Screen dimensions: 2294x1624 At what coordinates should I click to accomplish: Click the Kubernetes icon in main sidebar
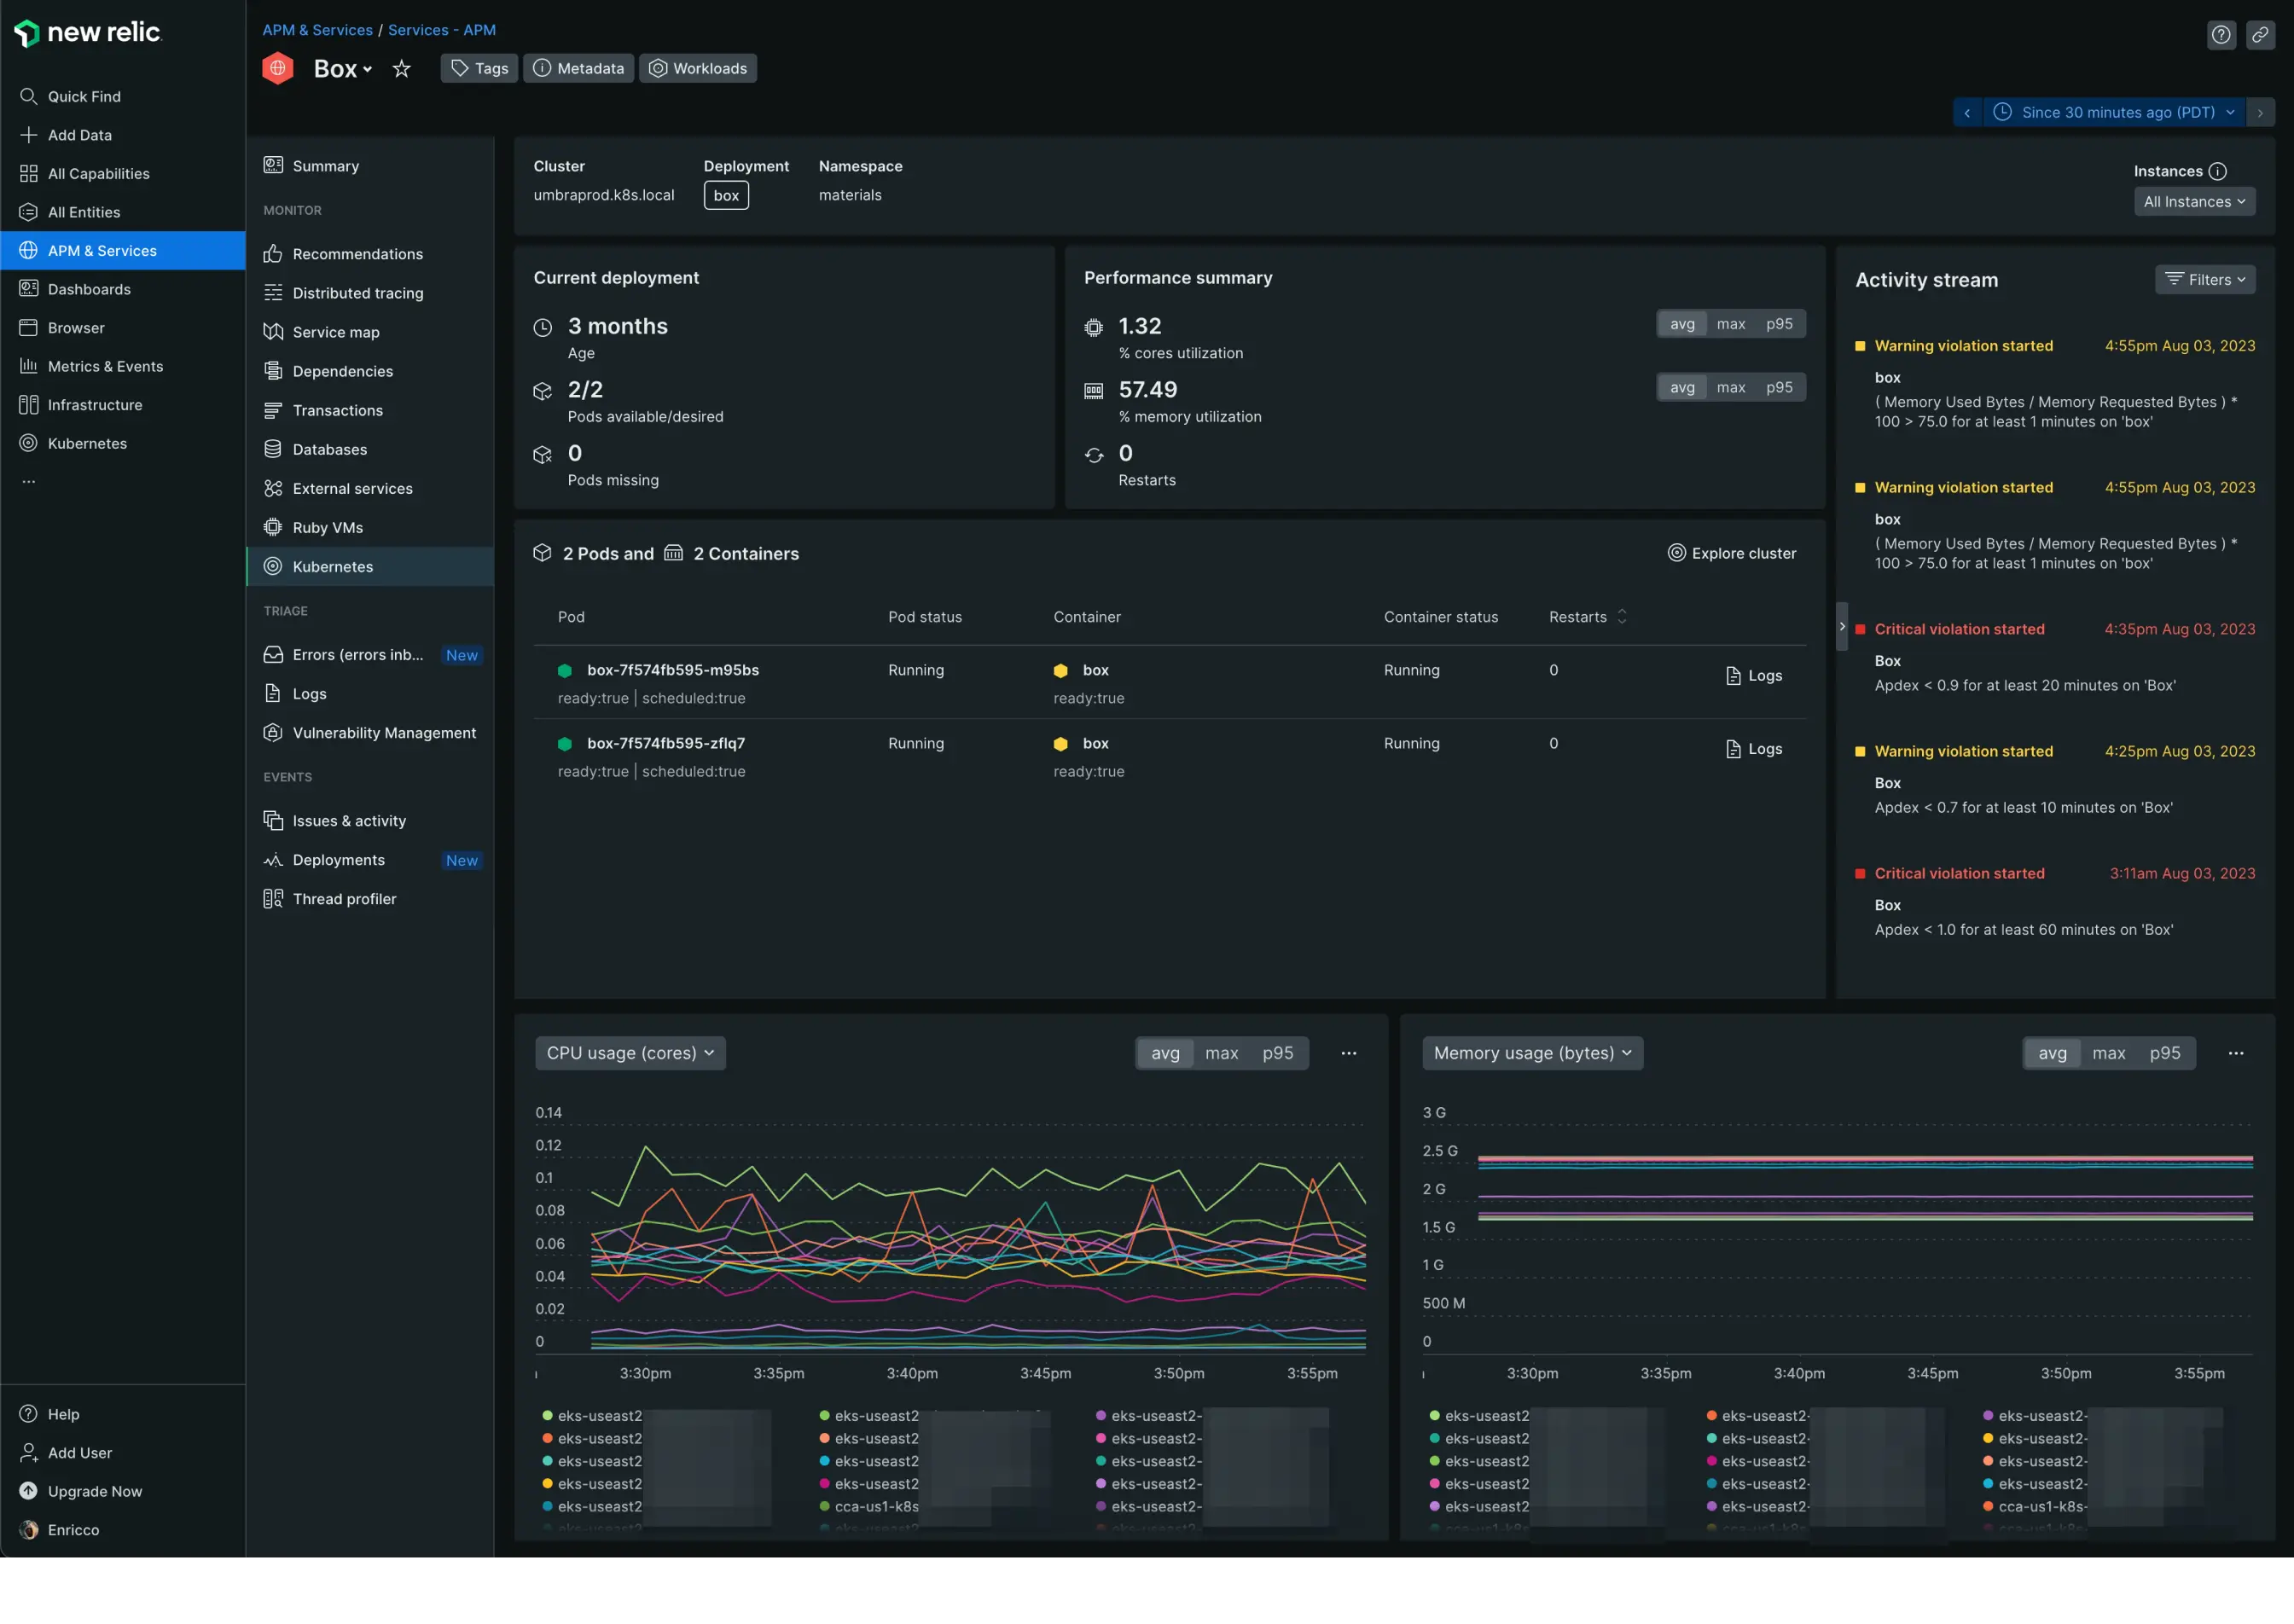click(x=29, y=443)
